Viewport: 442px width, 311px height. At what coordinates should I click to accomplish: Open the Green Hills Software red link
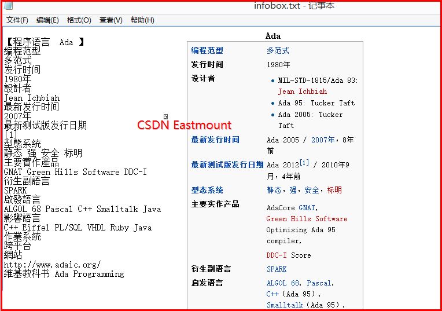tap(307, 219)
